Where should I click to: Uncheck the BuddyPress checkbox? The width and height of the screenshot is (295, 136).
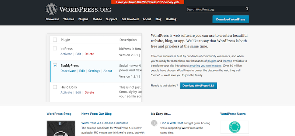click(55, 65)
